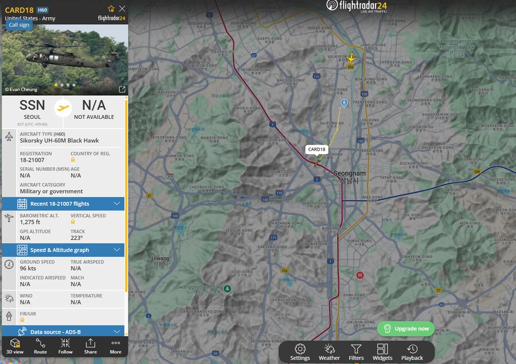Screen dimensions: 516x364
Task: Click the speed gauge icon beside Ground Speed
Action: coord(9,264)
